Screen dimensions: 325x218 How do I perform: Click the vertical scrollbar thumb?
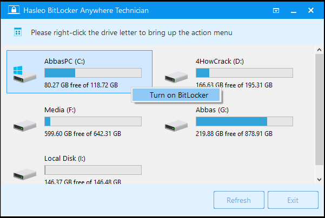(x=319, y=110)
